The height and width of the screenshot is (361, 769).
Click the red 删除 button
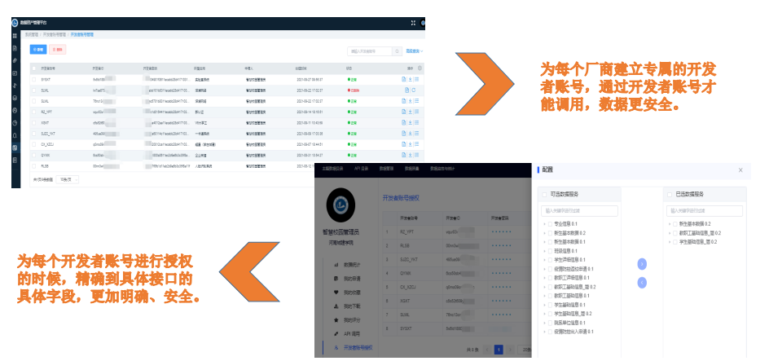click(59, 50)
